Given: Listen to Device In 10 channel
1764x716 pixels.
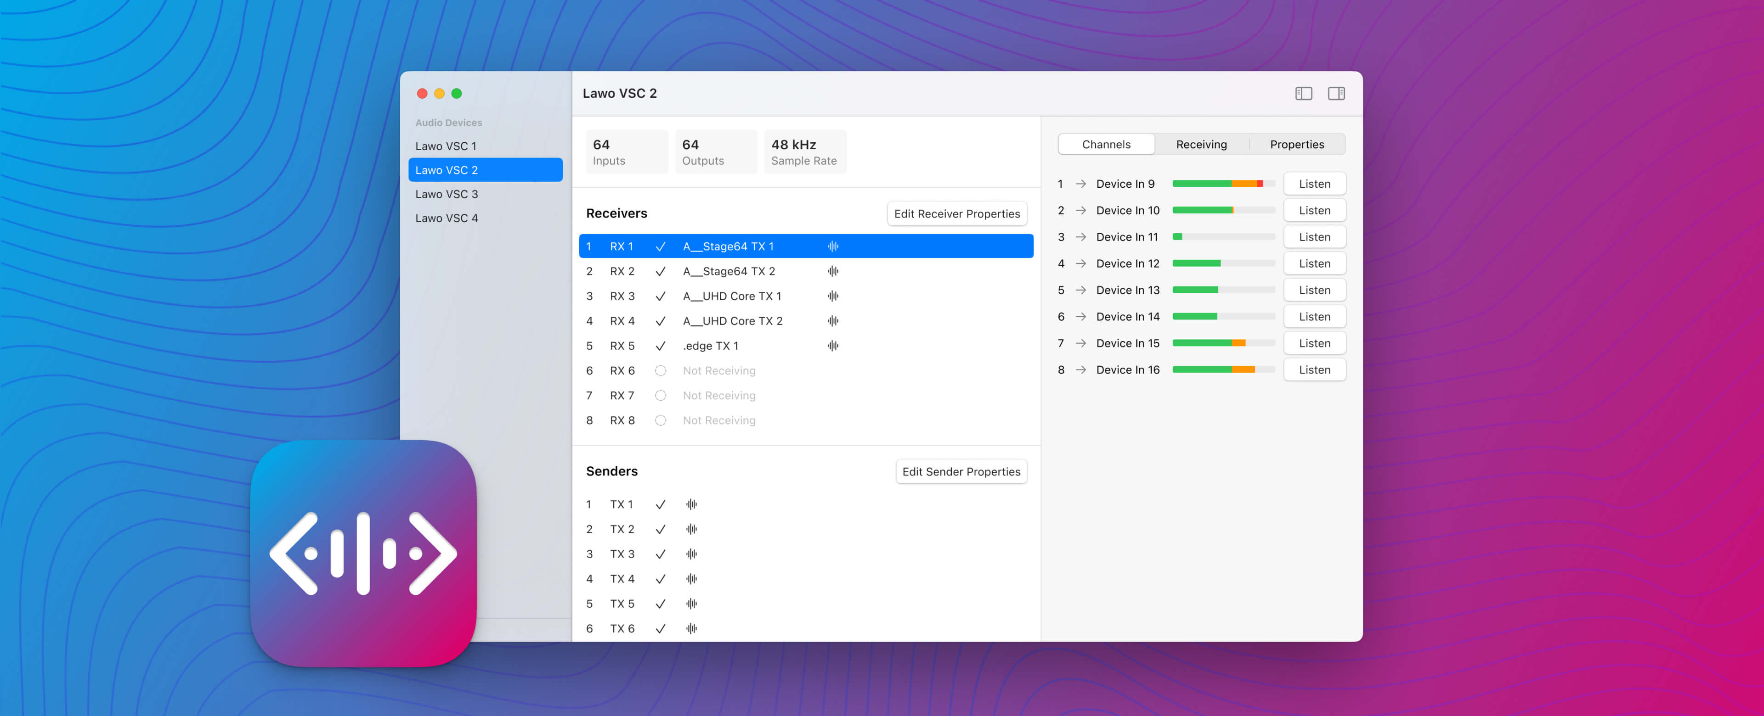Looking at the screenshot, I should click(1314, 211).
